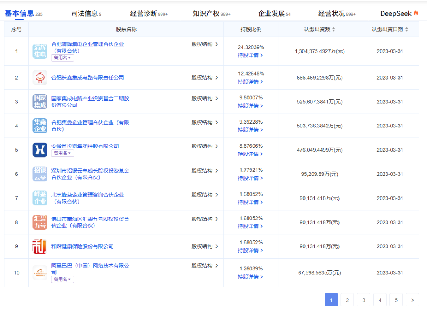Expand 曾用名 for 安徽省投资集团
This screenshot has width=427, height=312.
pos(62,153)
